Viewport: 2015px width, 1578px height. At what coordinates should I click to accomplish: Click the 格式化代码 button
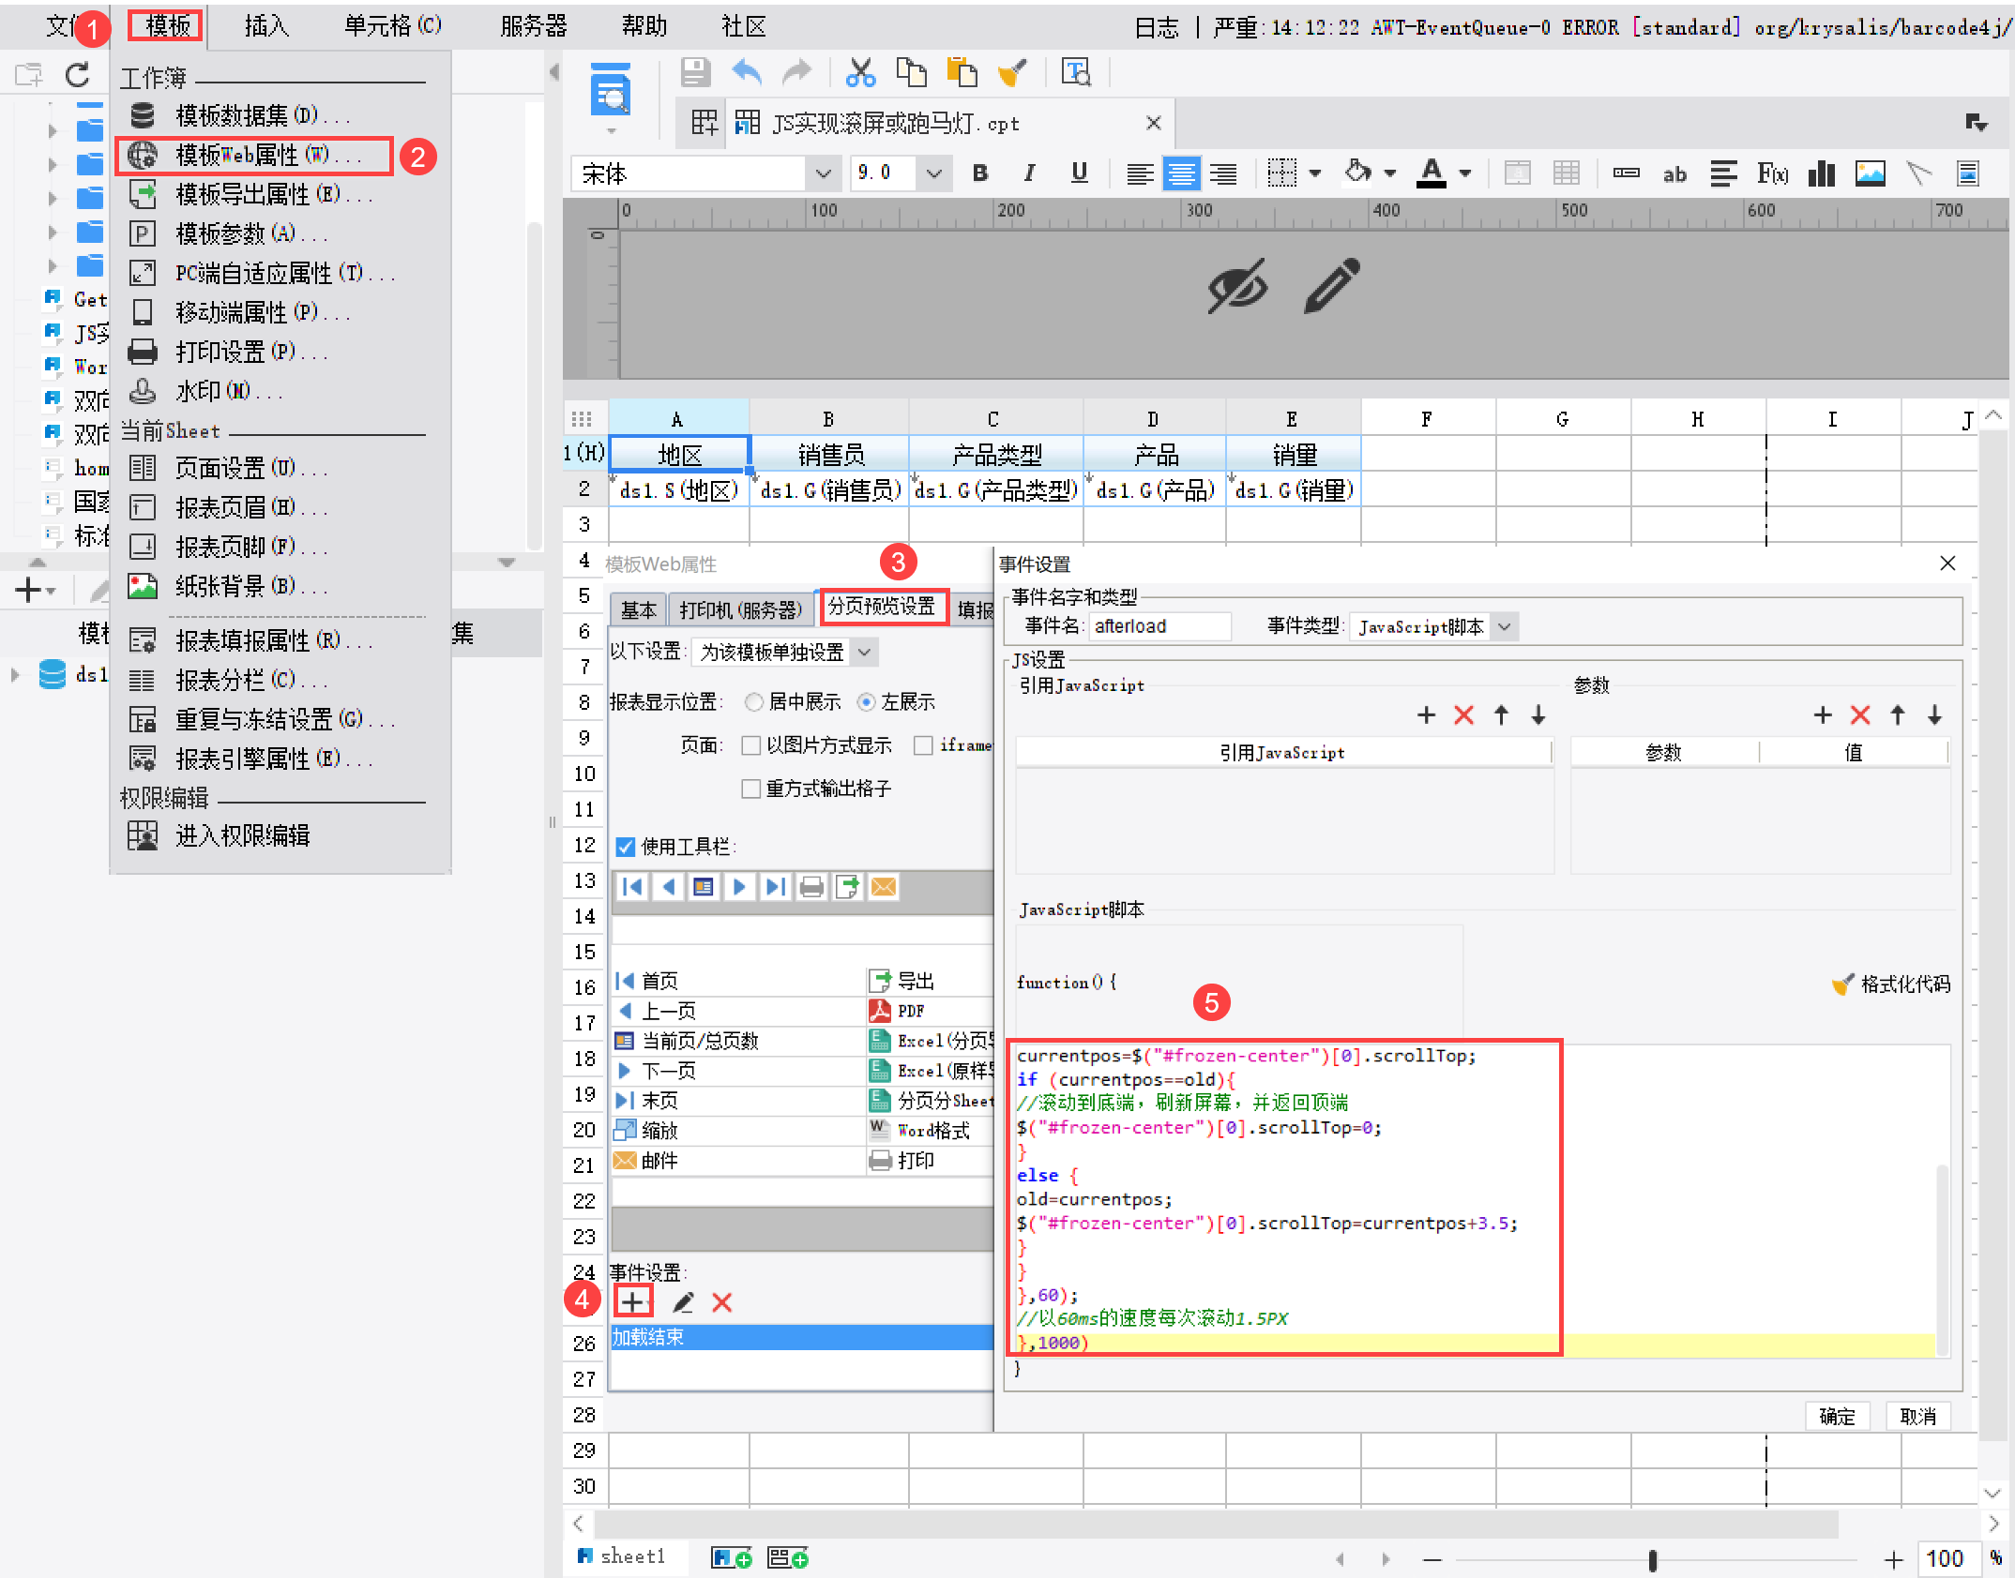[1892, 984]
